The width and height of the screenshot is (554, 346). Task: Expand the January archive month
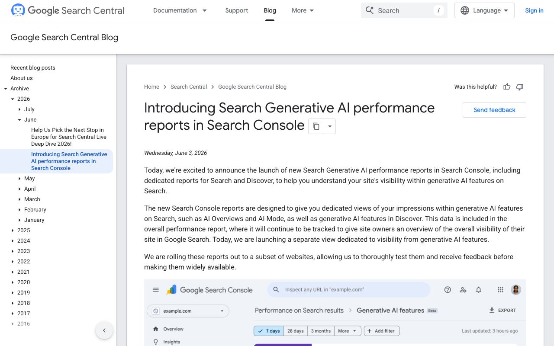click(19, 220)
